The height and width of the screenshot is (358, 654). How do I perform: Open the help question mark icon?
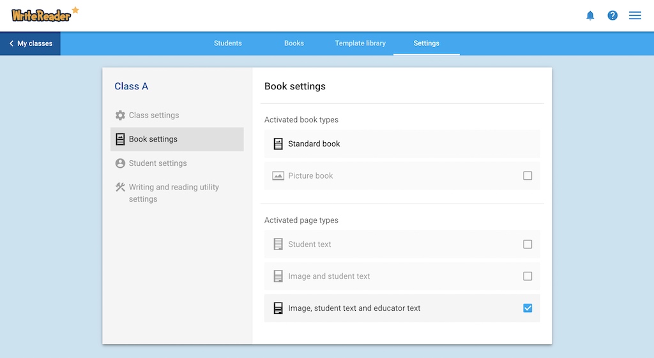(612, 15)
